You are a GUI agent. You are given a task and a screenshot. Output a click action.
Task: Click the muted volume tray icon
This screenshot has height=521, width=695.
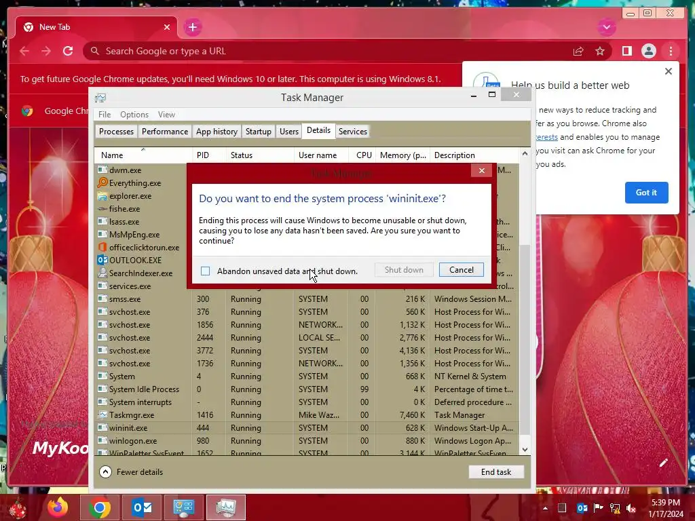click(631, 508)
